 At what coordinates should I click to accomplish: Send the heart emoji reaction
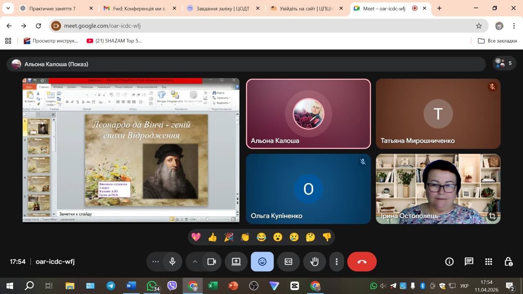point(196,237)
